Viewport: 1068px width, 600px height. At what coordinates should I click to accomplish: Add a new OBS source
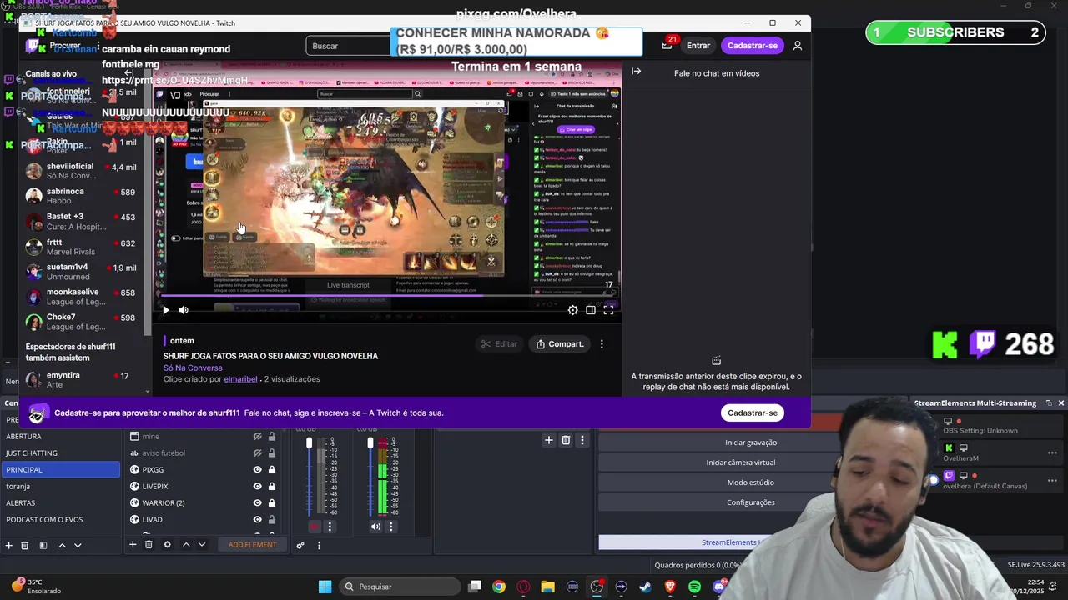132,544
